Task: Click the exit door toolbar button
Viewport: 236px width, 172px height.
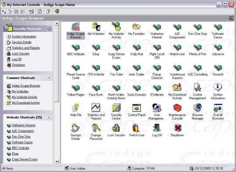Action: pos(57,11)
